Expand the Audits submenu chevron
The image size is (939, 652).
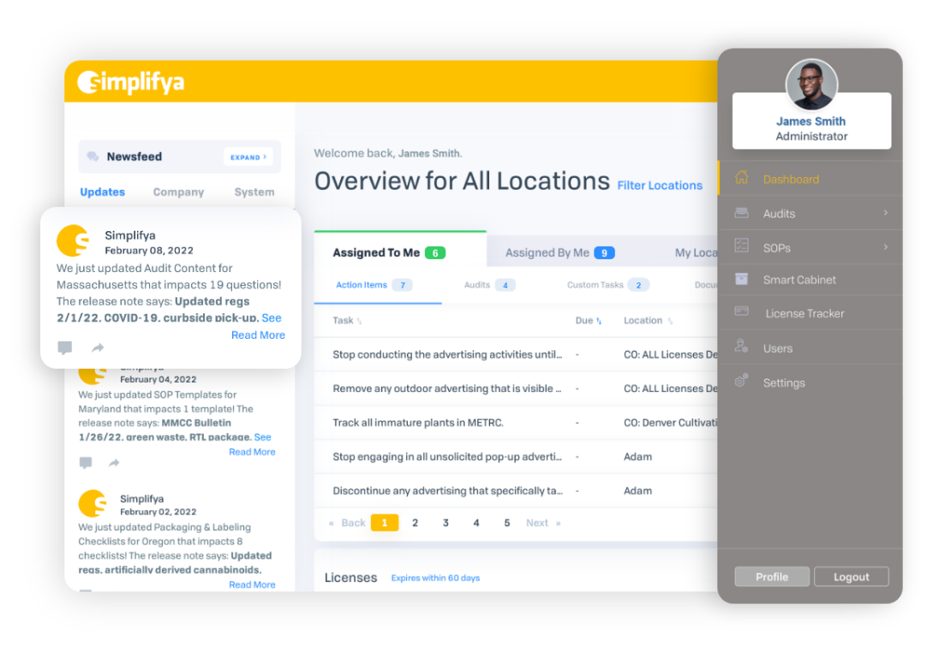[x=885, y=213]
